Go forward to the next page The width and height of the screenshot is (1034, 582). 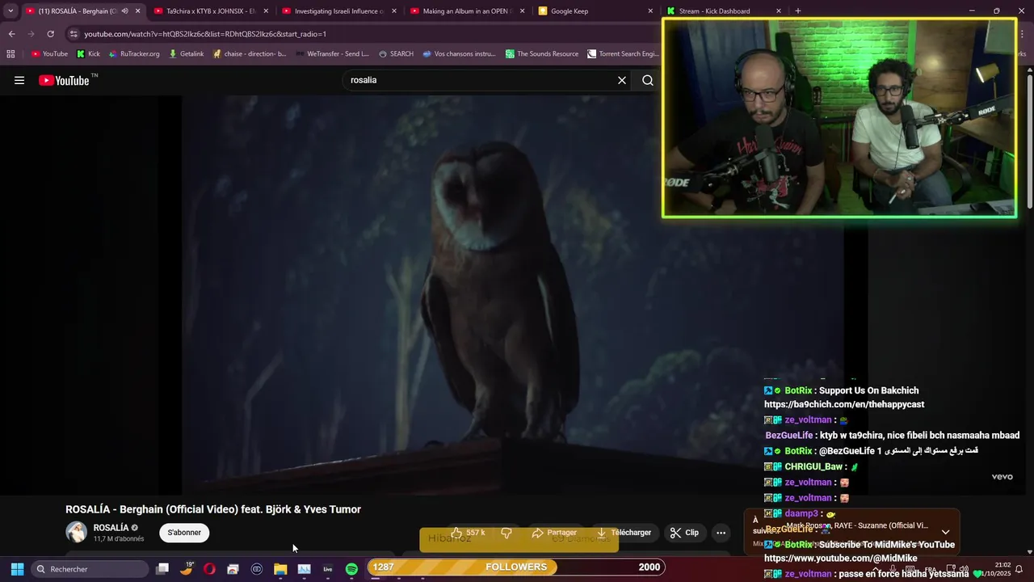click(x=31, y=34)
